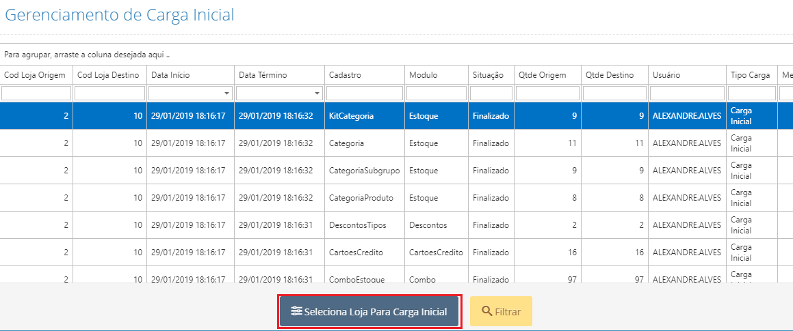793x331 pixels.
Task: Select the KitCategoria row
Action: pos(397,116)
